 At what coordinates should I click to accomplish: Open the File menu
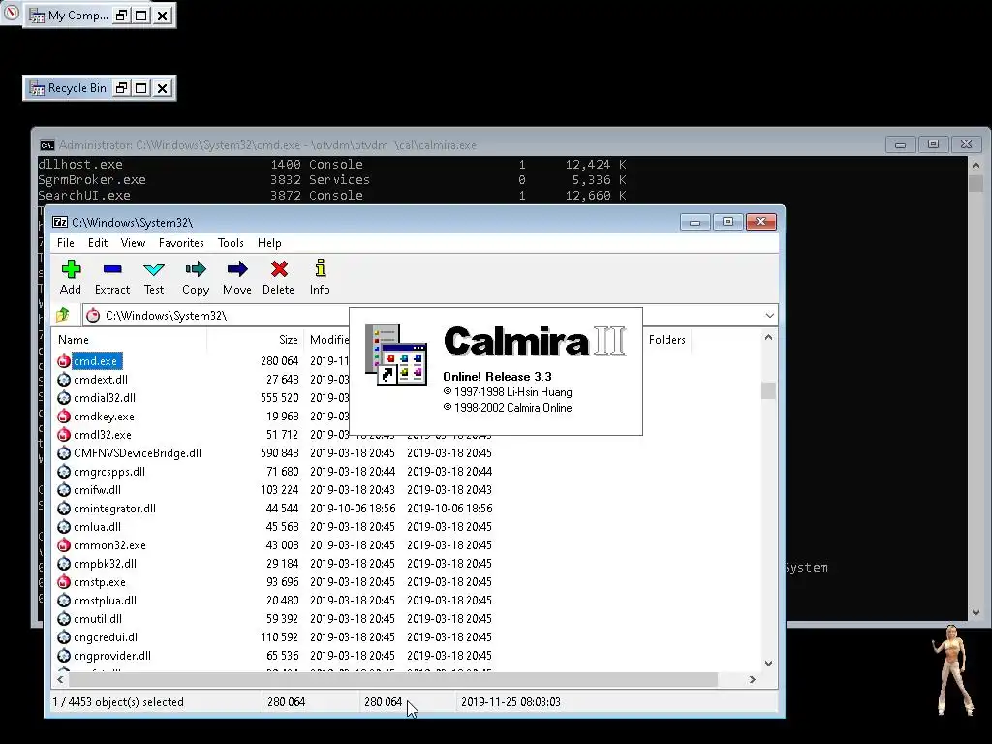tap(65, 243)
